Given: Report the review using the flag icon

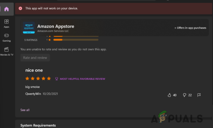Looking at the screenshot, I should (199, 95).
